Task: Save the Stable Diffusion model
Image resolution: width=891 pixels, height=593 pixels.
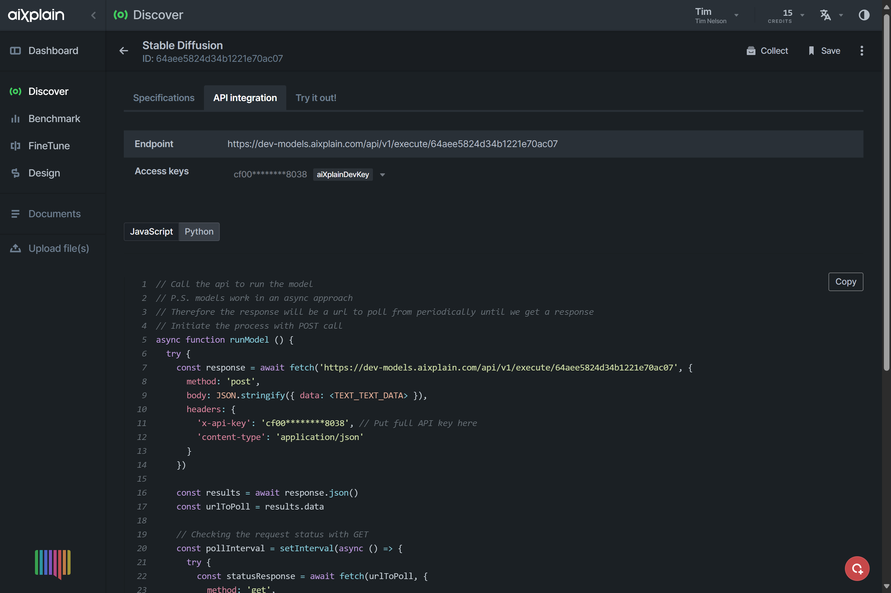Action: [x=824, y=51]
